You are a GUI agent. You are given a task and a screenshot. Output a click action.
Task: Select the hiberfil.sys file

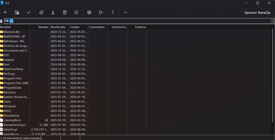10,130
